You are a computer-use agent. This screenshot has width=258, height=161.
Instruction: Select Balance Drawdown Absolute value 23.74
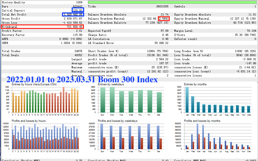(x=164, y=14)
